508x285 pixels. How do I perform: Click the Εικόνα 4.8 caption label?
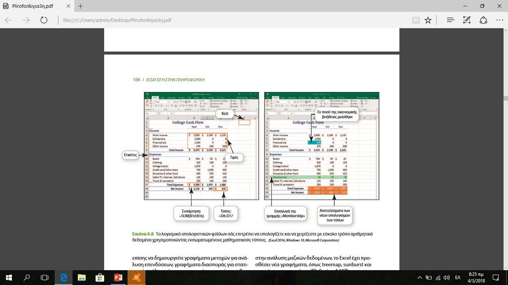pos(143,234)
